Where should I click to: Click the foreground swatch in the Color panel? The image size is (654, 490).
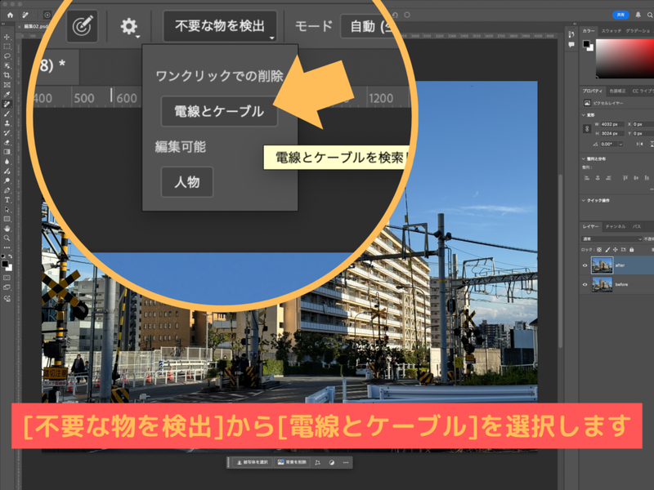tap(586, 44)
